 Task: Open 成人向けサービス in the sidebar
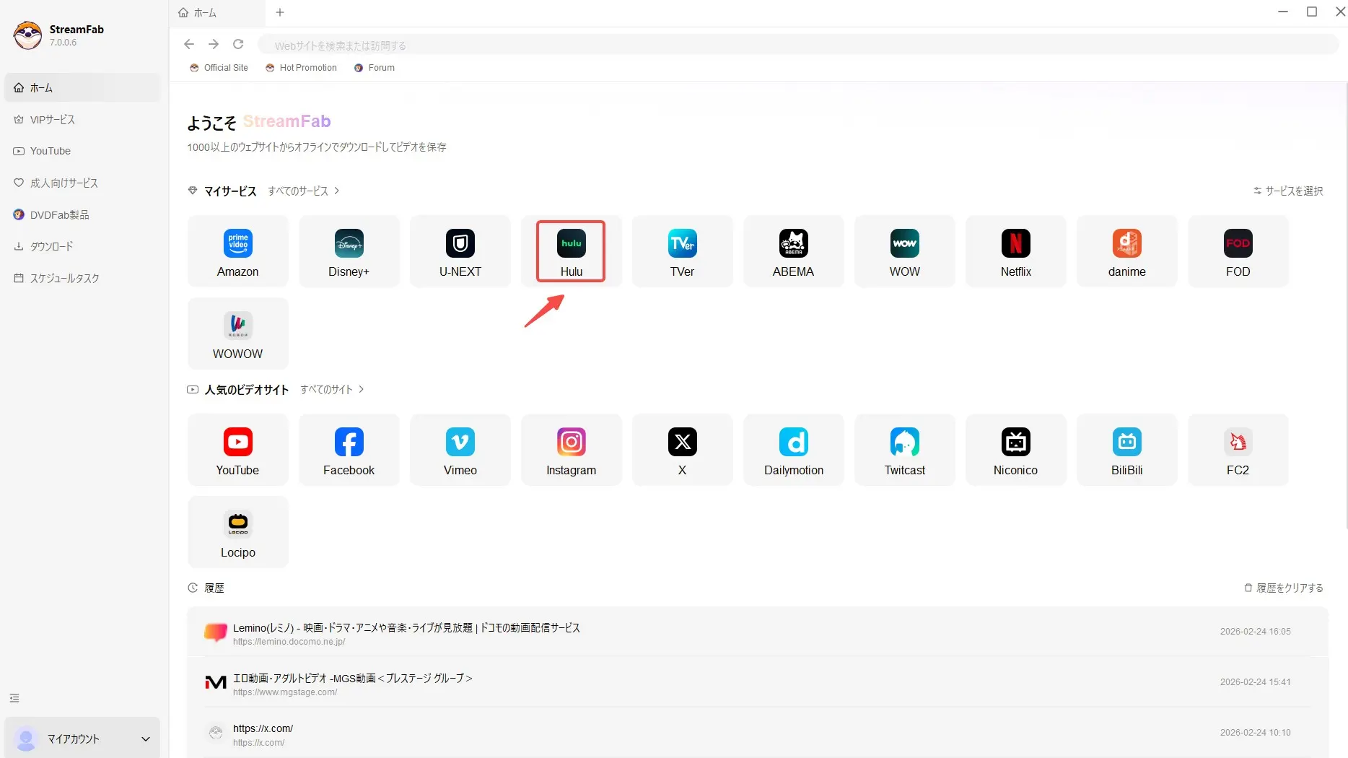(x=82, y=183)
